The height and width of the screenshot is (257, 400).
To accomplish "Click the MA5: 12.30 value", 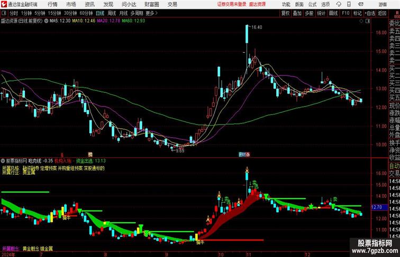I will click(x=60, y=21).
